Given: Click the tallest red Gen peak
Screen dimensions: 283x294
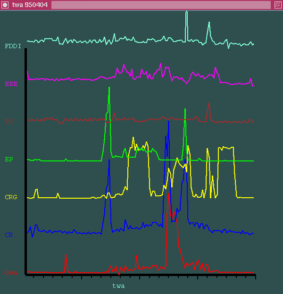Looking at the screenshot, I should click(168, 193).
